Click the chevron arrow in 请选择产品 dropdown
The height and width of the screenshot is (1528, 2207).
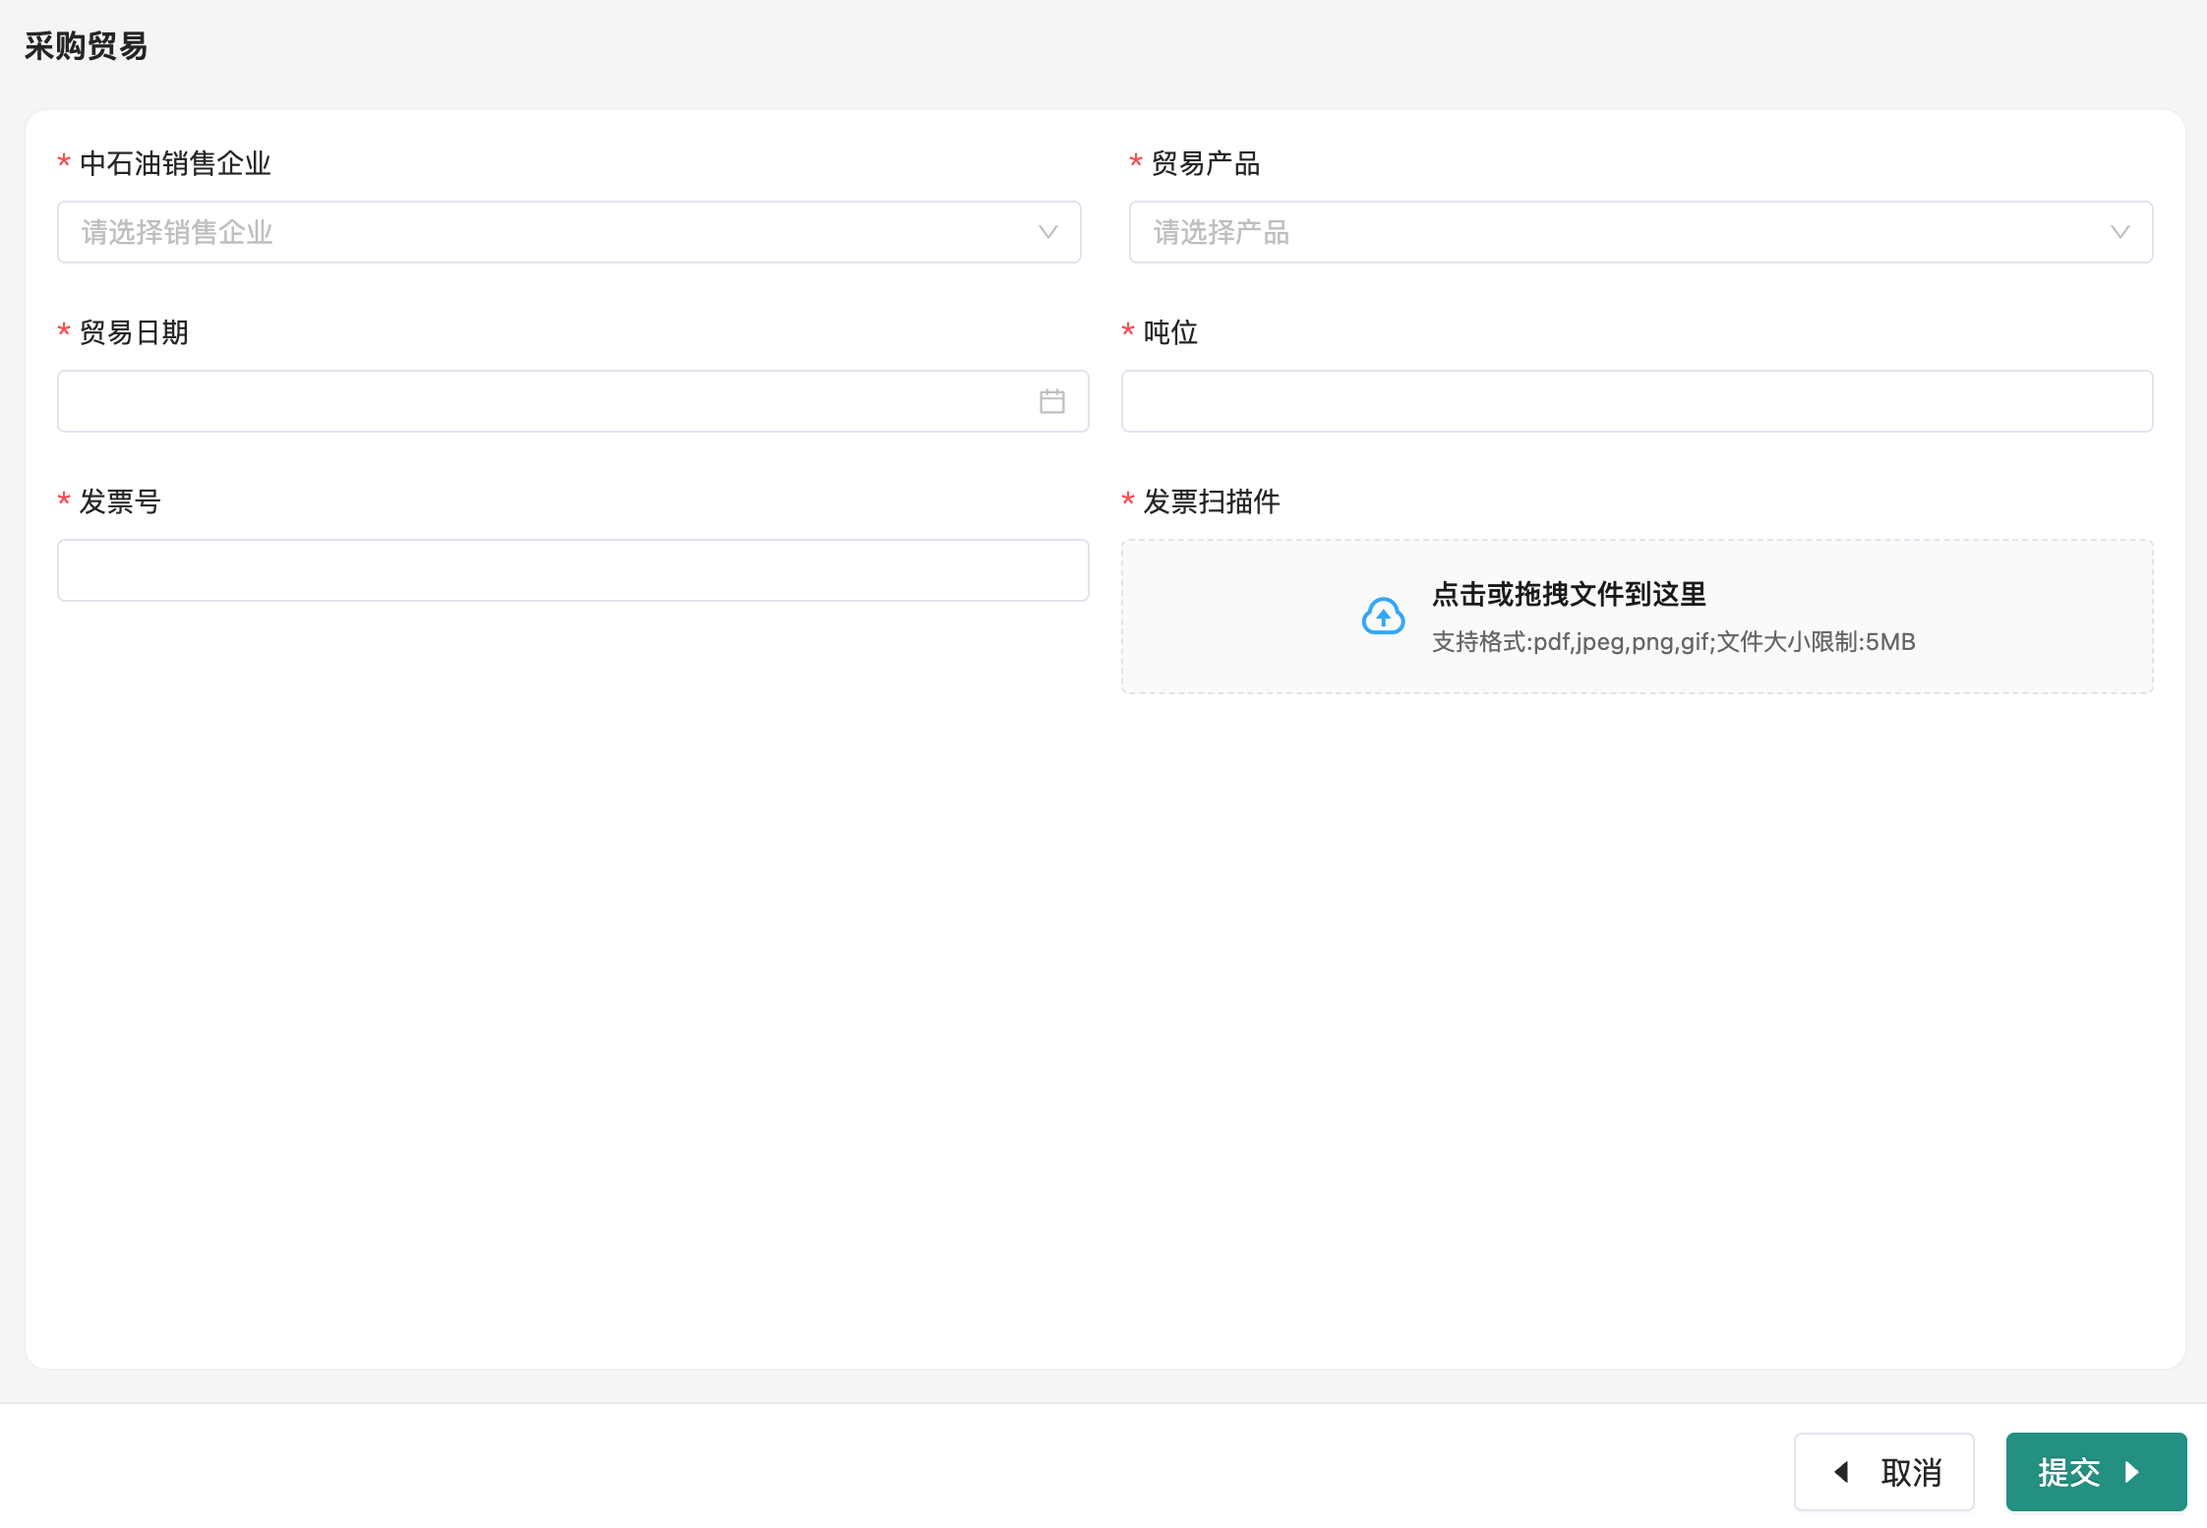[x=2119, y=232]
